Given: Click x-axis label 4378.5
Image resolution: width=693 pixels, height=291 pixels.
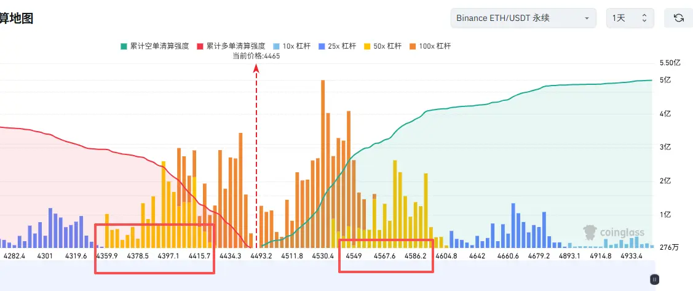Looking at the screenshot, I should pos(138,256).
